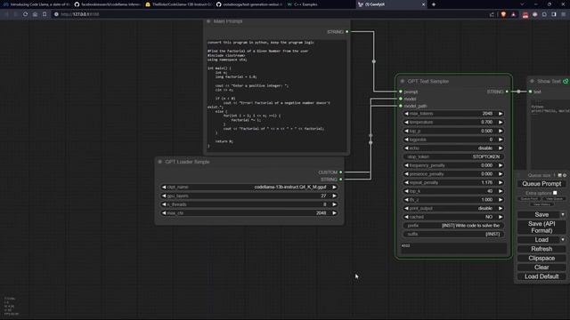
Task: Open the browser hamburger menu
Action: coord(564,14)
